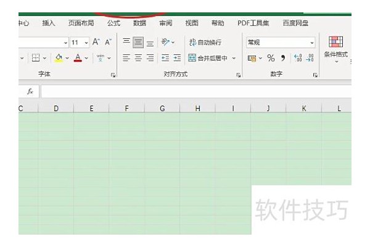Open the PDF工具集 tab
The image size is (370, 247).
253,23
